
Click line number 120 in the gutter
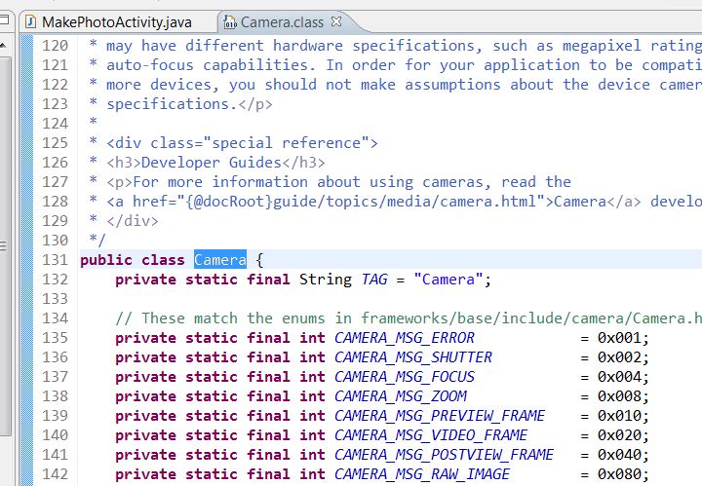point(55,46)
